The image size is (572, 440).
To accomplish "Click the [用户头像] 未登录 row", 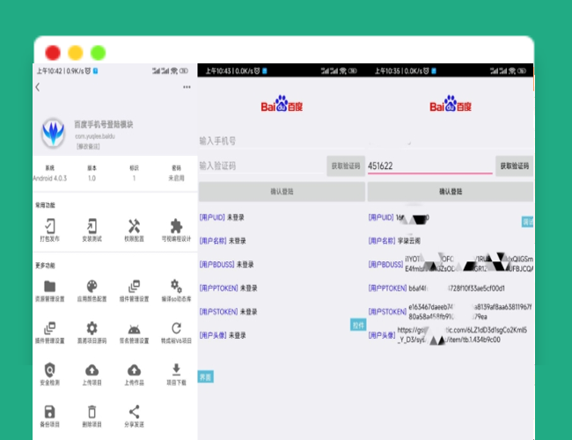I will (x=223, y=335).
